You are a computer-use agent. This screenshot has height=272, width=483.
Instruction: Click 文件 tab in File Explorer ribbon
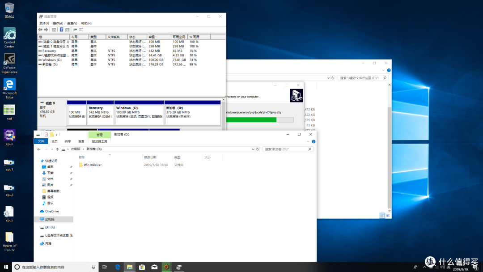tap(41, 141)
